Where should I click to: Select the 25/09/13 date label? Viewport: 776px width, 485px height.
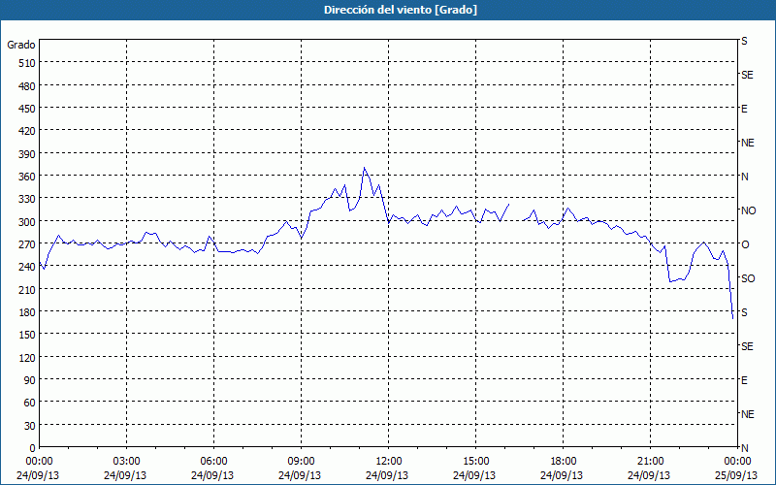tap(737, 475)
